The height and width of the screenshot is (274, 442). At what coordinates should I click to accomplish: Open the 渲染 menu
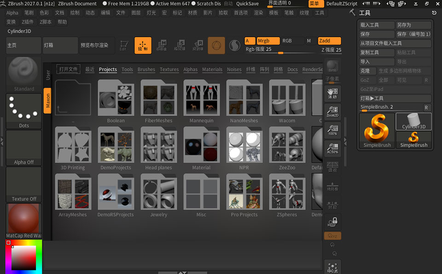258,13
